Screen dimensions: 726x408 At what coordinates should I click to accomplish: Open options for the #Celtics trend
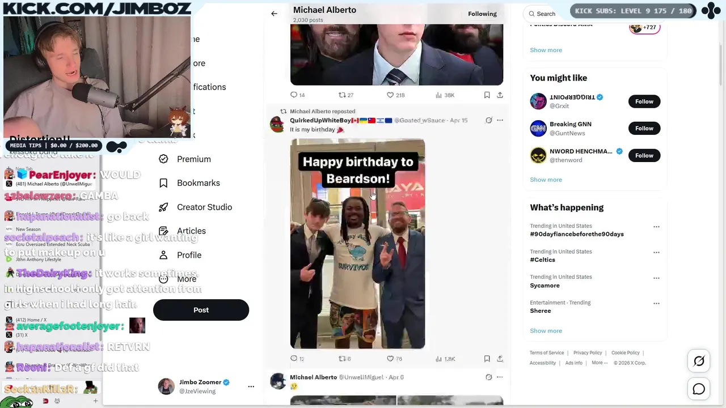click(656, 253)
